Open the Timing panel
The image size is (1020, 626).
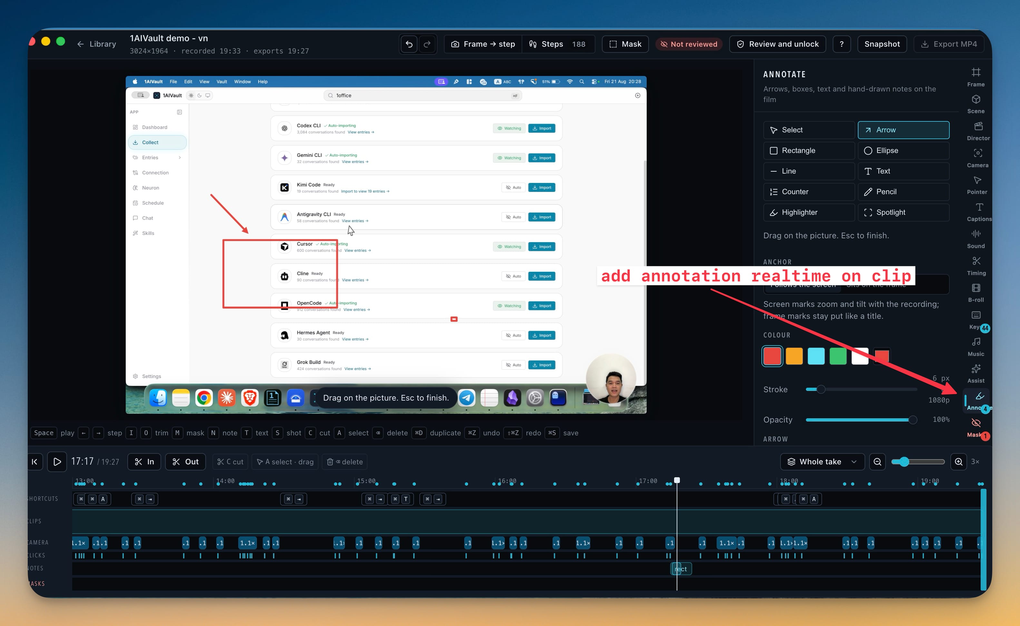click(x=976, y=266)
